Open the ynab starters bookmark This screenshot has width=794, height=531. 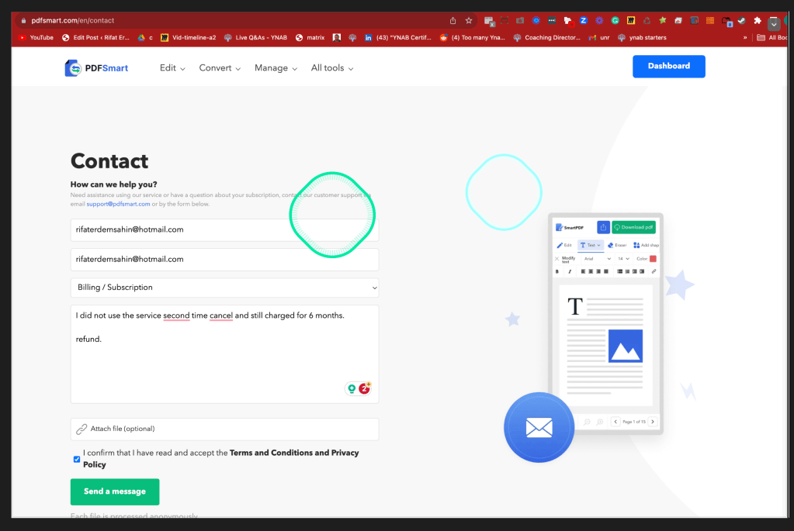click(642, 37)
